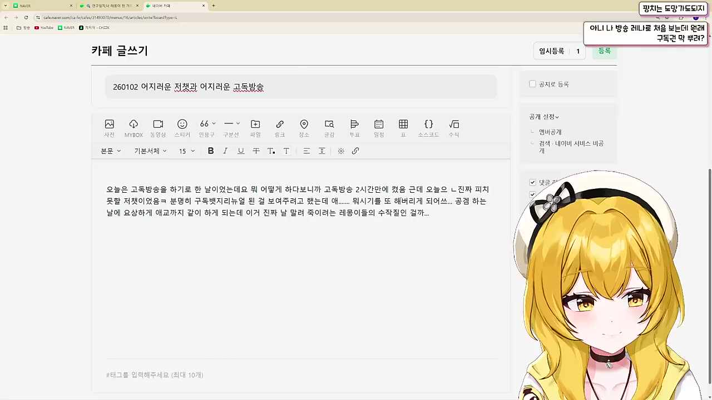Click the 검색 · 네이버 서비스 비공개 setting
This screenshot has width=712, height=400.
click(x=571, y=147)
